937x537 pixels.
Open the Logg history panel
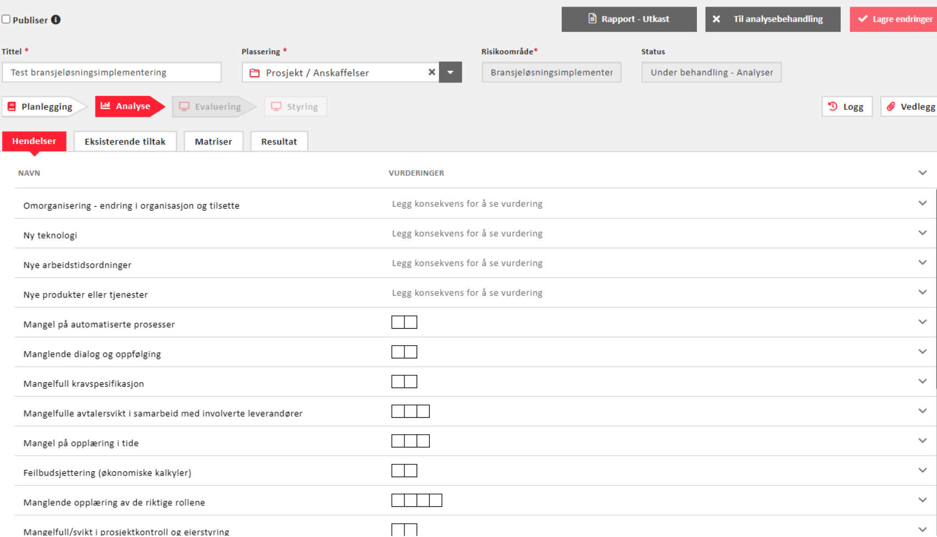pyautogui.click(x=846, y=107)
